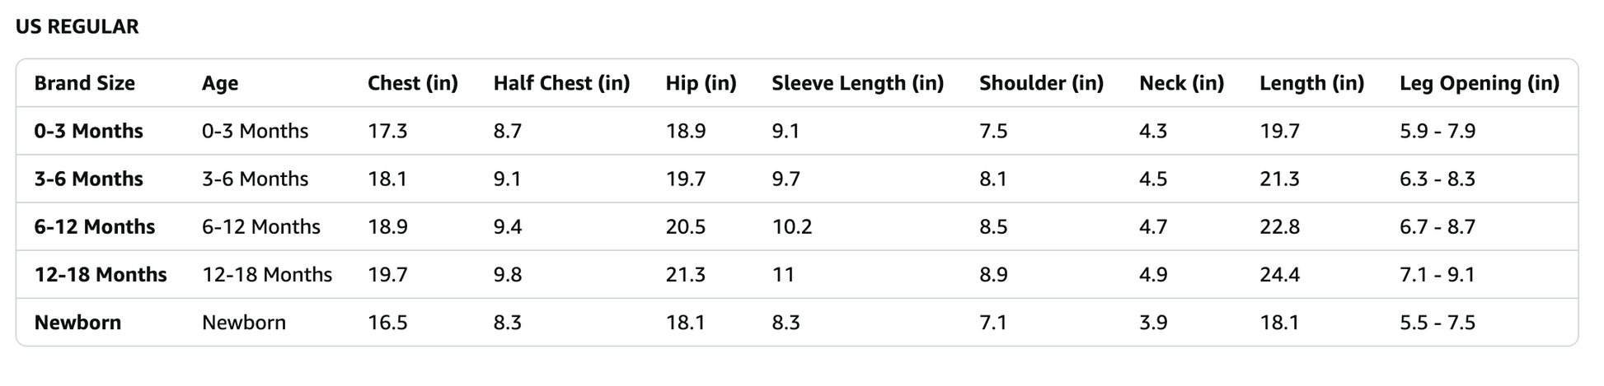Click the Sleeve Length (in) header

(x=858, y=83)
